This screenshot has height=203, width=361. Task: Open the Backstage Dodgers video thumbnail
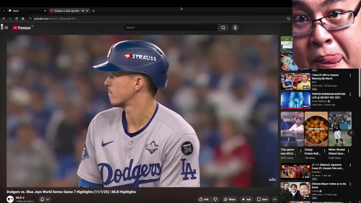287,45
